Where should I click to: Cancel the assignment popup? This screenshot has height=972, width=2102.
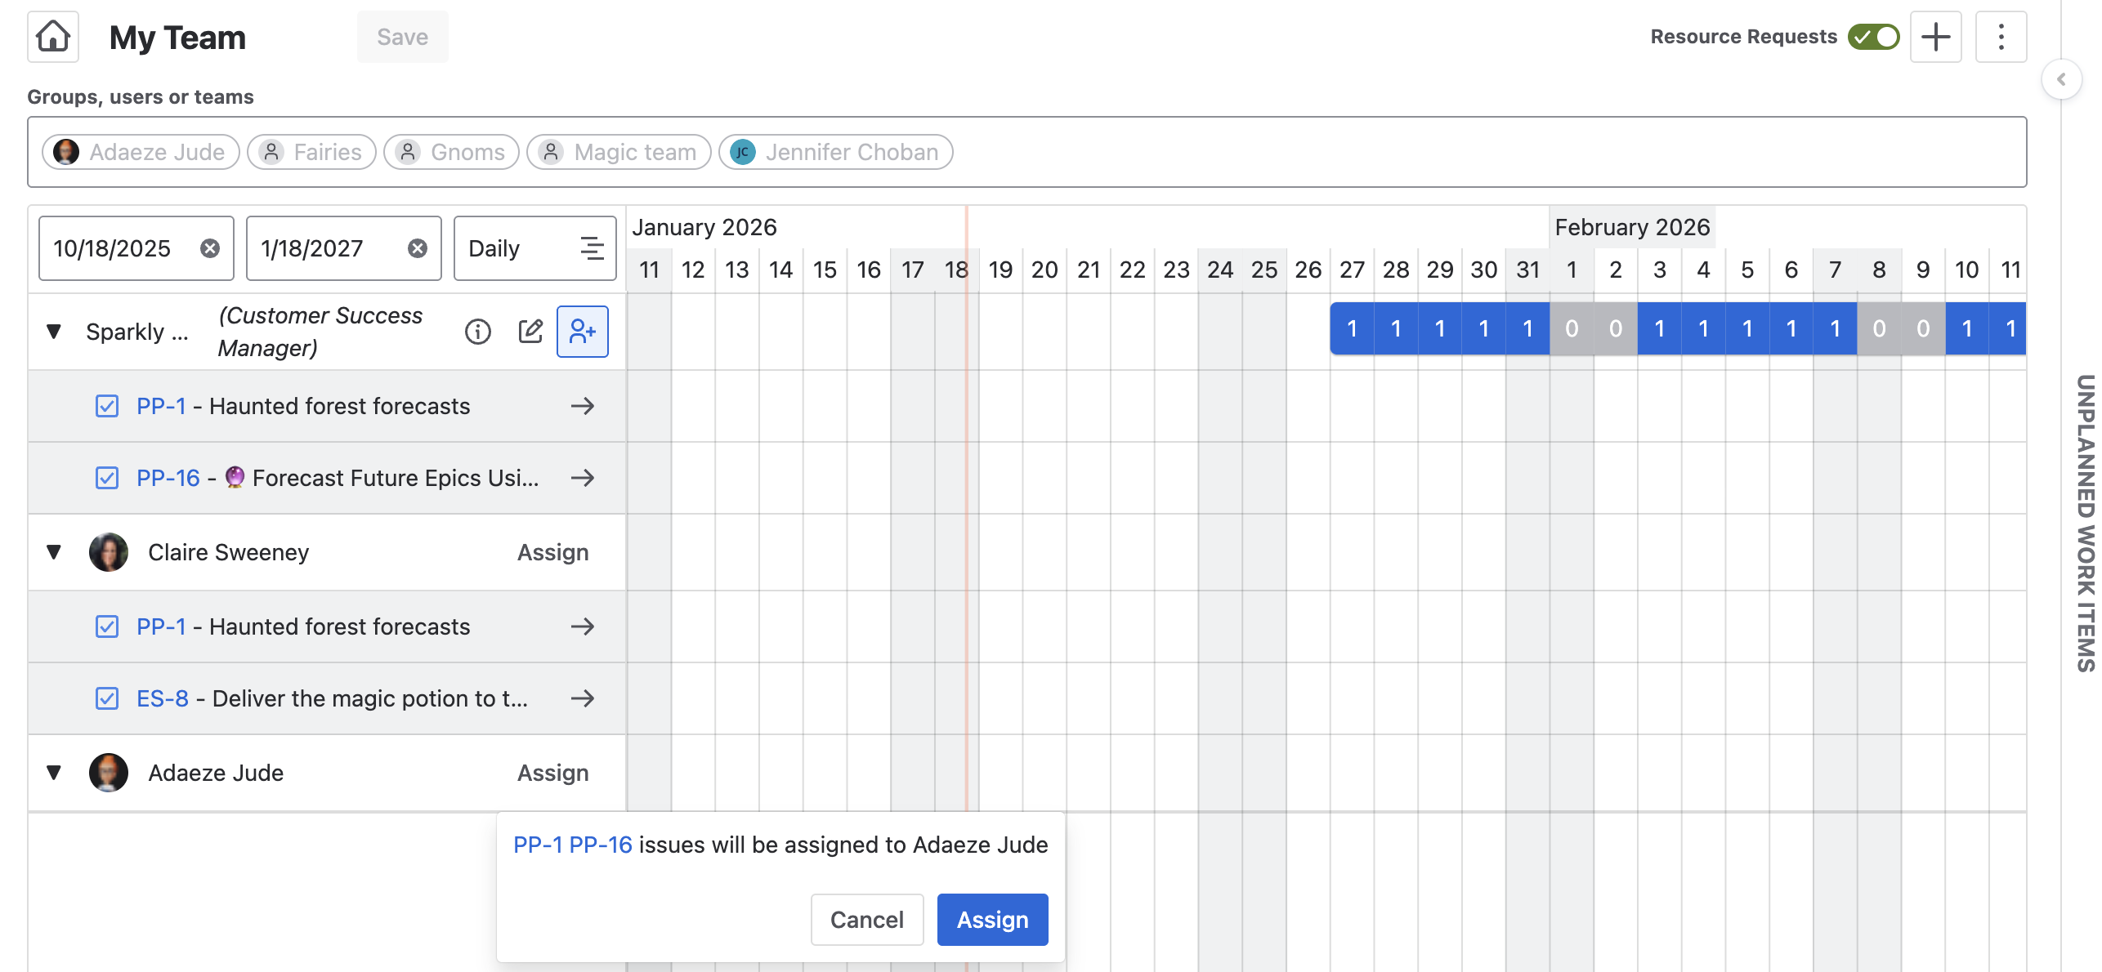[x=866, y=920]
